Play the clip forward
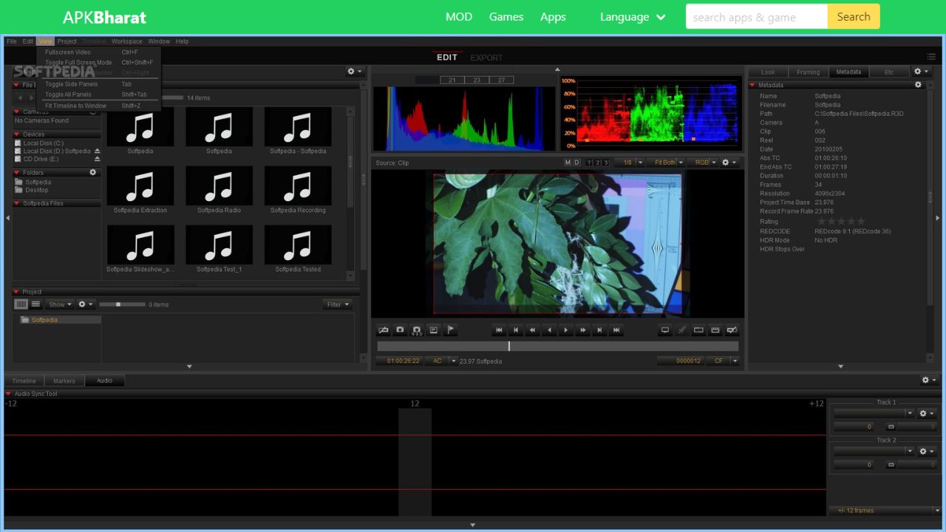This screenshot has width=946, height=532. [x=566, y=330]
